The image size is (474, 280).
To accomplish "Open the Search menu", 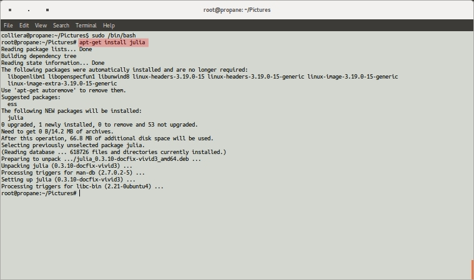I will [x=61, y=26].
